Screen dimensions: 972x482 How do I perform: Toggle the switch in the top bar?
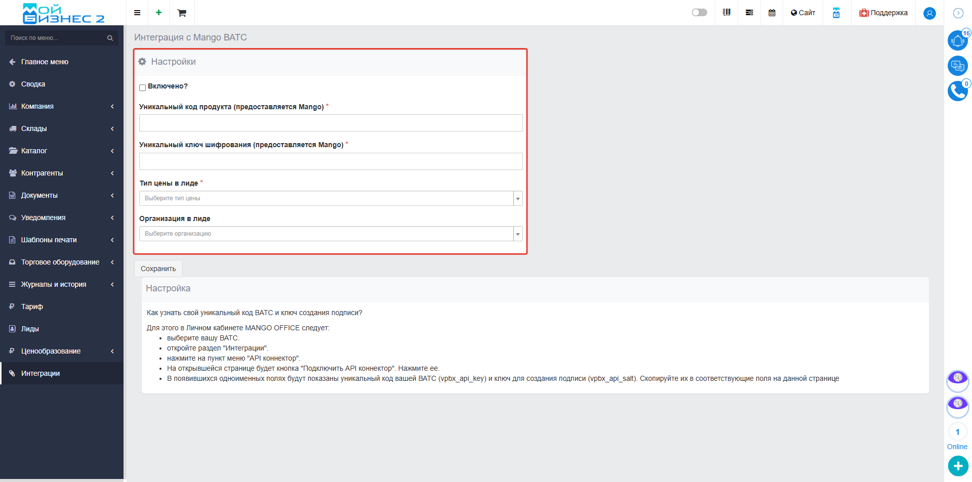[x=700, y=13]
